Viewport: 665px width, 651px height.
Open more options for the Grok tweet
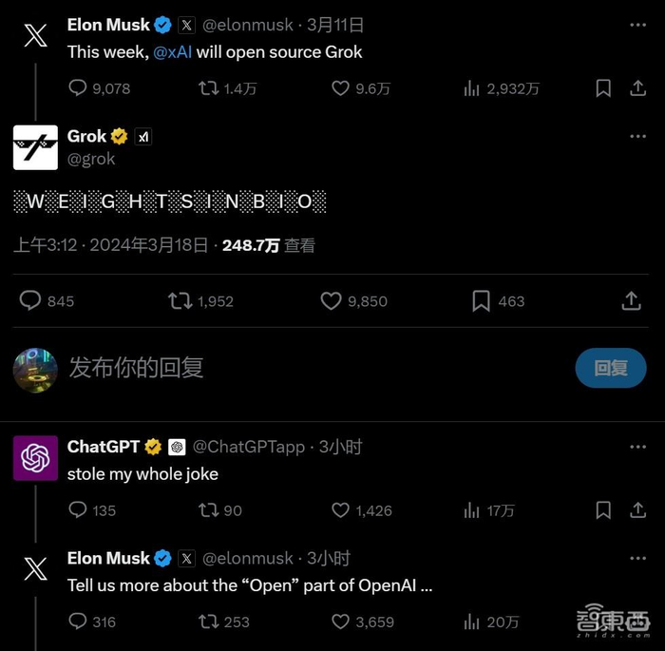(637, 137)
